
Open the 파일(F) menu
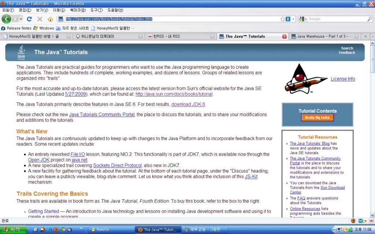coord(8,10)
